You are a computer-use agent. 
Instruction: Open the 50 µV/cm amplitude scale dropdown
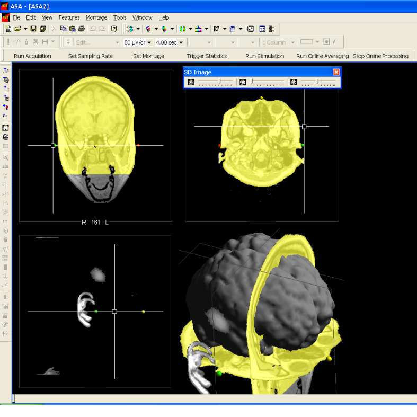tap(149, 42)
